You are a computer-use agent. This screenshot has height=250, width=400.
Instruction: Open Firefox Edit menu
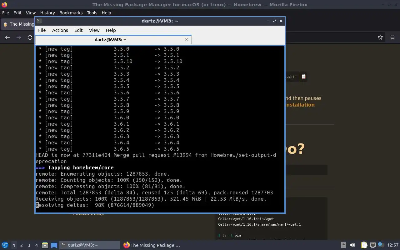tap(17, 13)
